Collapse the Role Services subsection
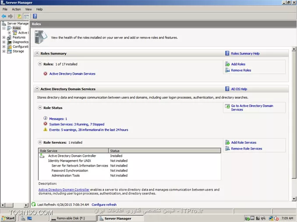297x222 pixels. [40, 142]
